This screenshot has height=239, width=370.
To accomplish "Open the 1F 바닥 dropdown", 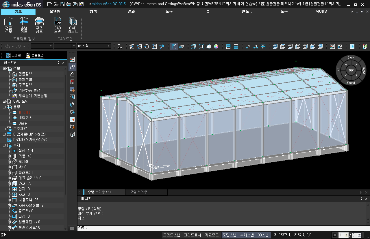I will 109,46.
